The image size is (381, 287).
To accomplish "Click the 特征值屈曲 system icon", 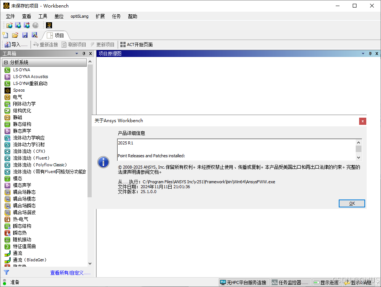I will click(x=8, y=247).
